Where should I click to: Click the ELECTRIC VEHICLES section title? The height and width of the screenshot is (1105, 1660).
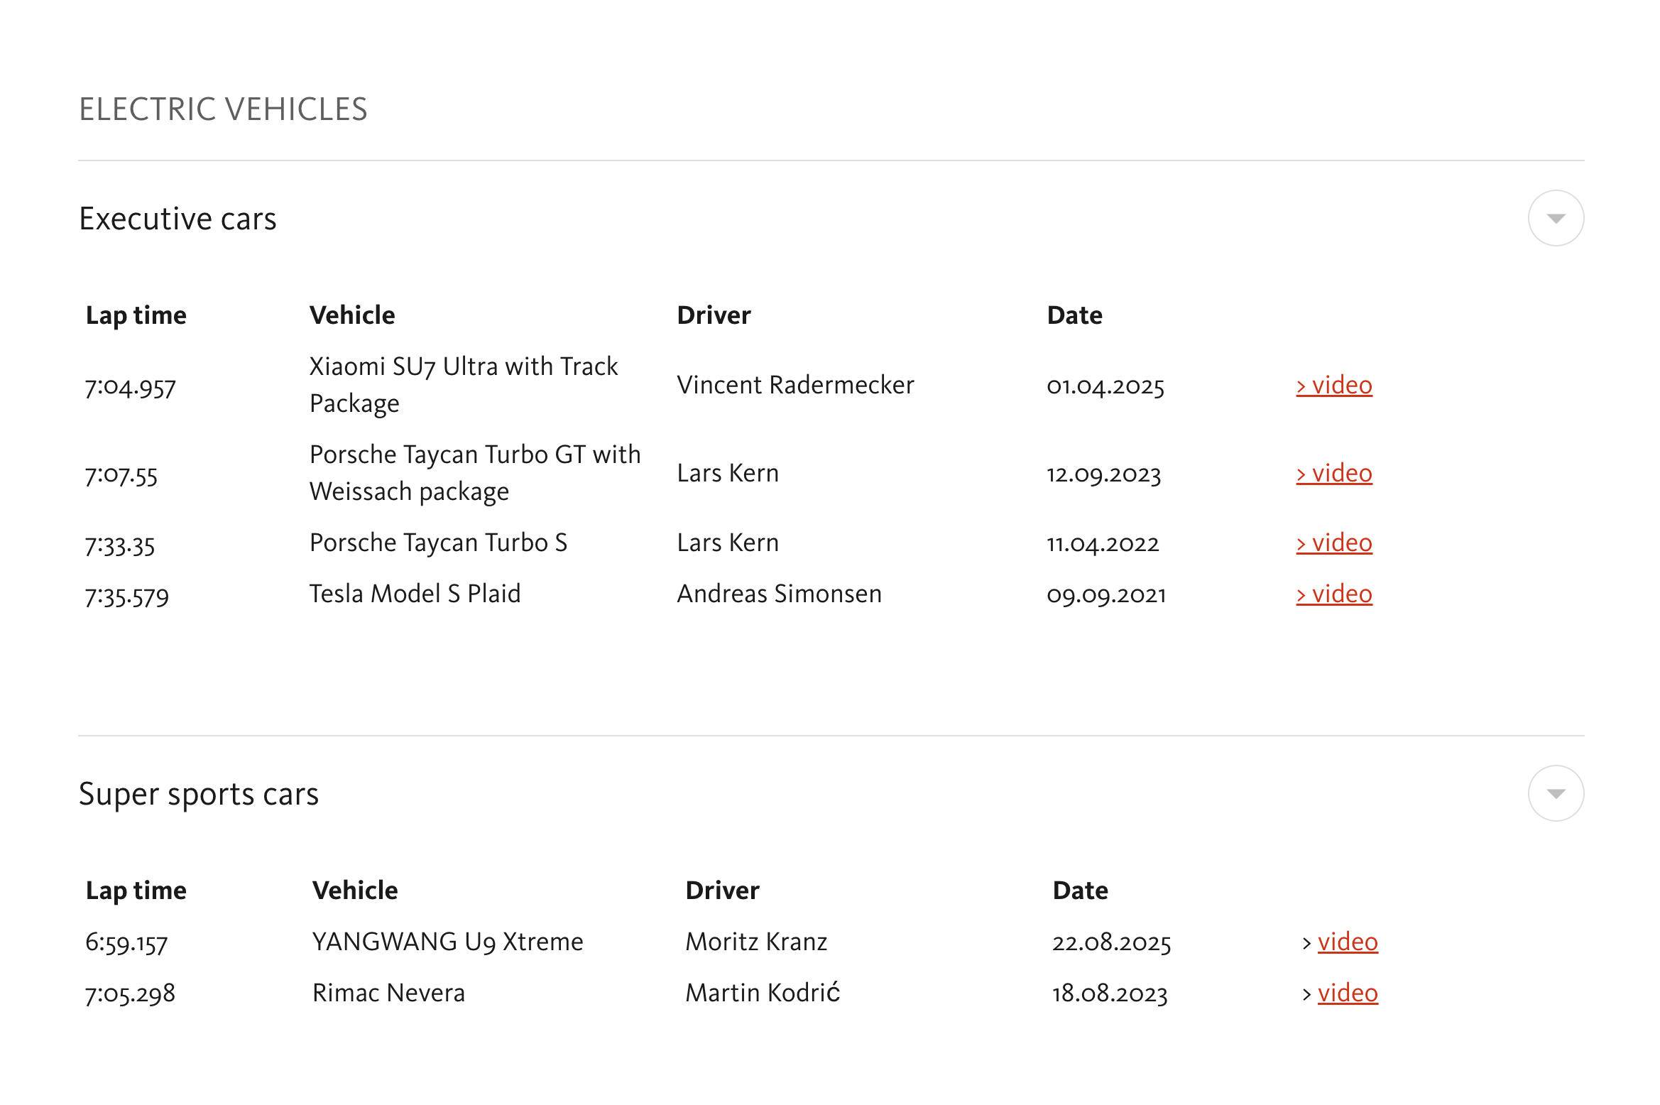(x=223, y=109)
